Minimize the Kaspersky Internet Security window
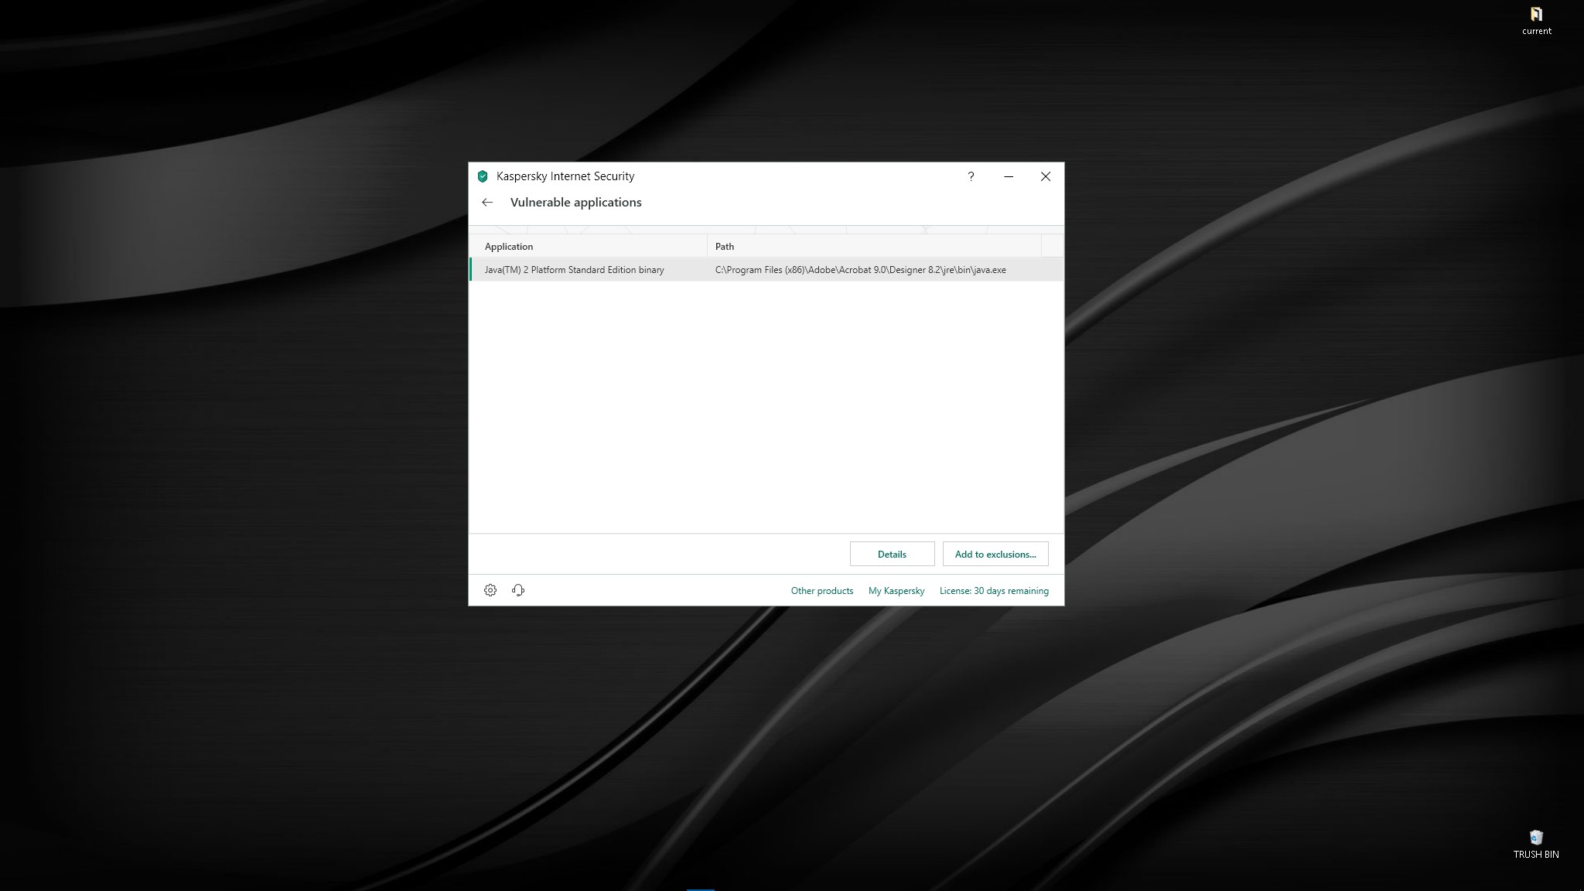Viewport: 1584px width, 891px height. [x=1009, y=176]
